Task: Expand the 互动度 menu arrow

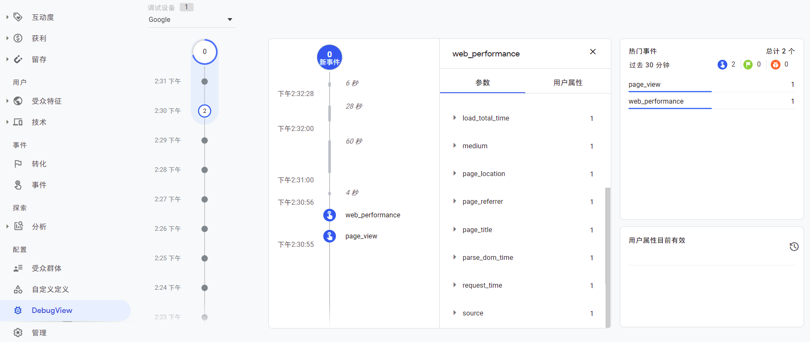Action: (7, 17)
